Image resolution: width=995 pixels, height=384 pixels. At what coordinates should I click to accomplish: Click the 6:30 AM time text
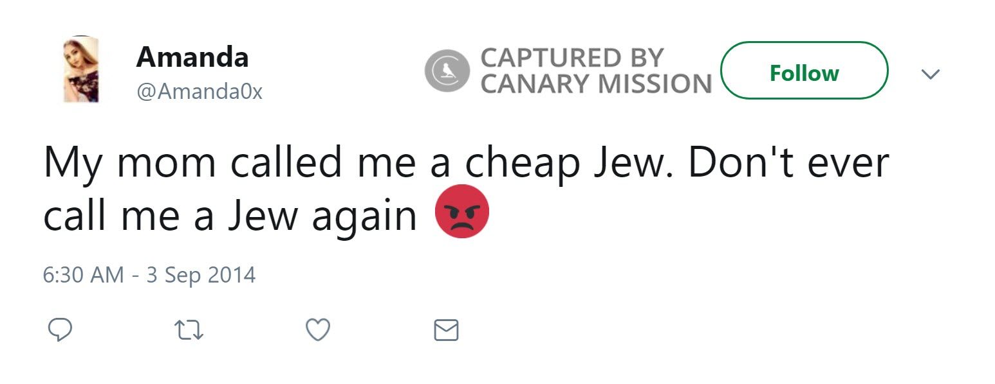[x=83, y=275]
